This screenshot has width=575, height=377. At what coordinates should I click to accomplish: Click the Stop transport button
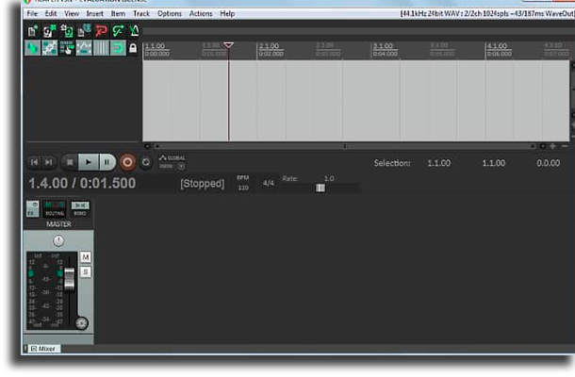70,162
